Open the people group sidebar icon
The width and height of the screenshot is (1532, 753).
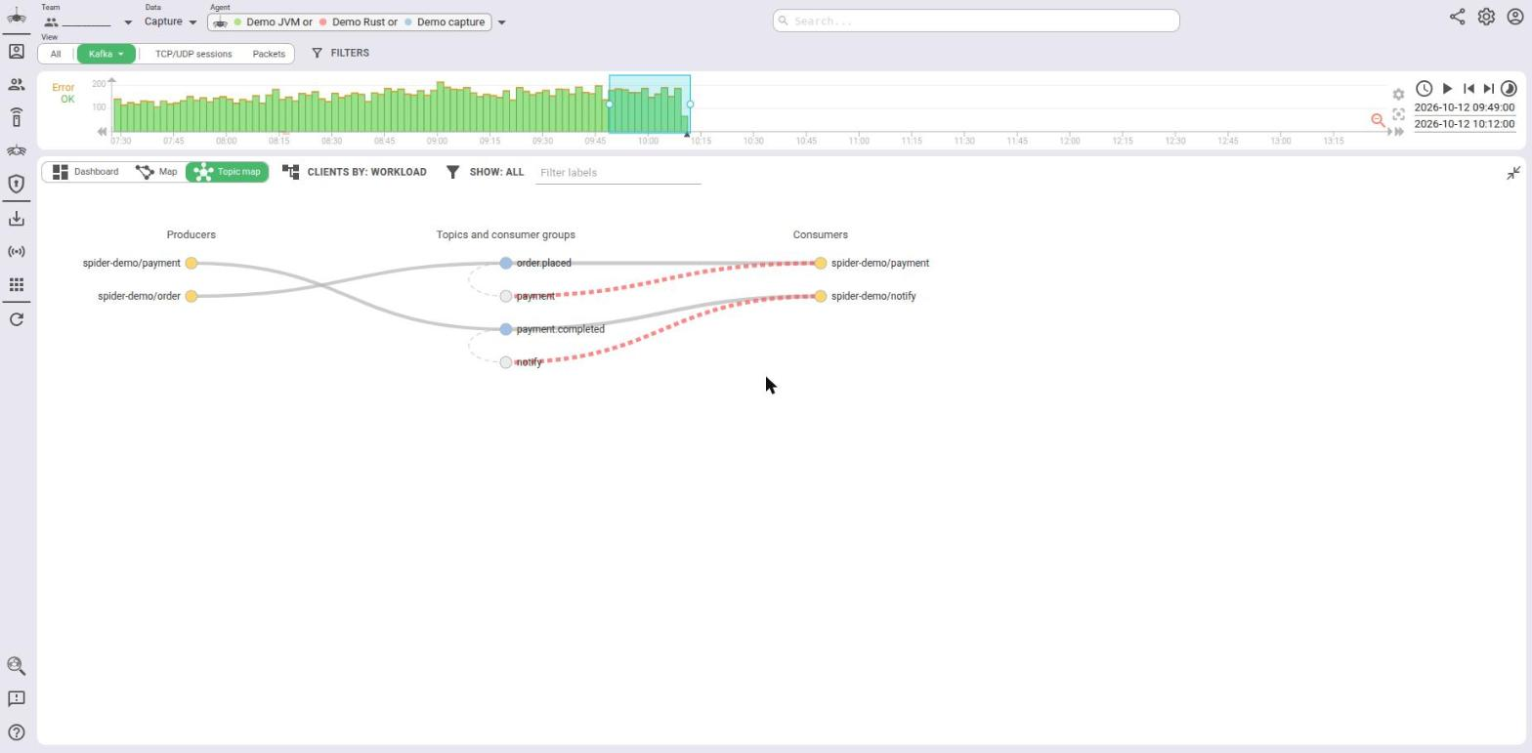[x=16, y=85]
